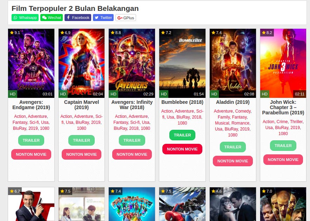Viewport: 310px width, 221px height.
Task: Share on Facebook
Action: pos(78,18)
